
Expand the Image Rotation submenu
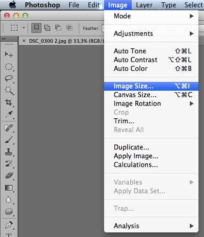tap(151, 104)
